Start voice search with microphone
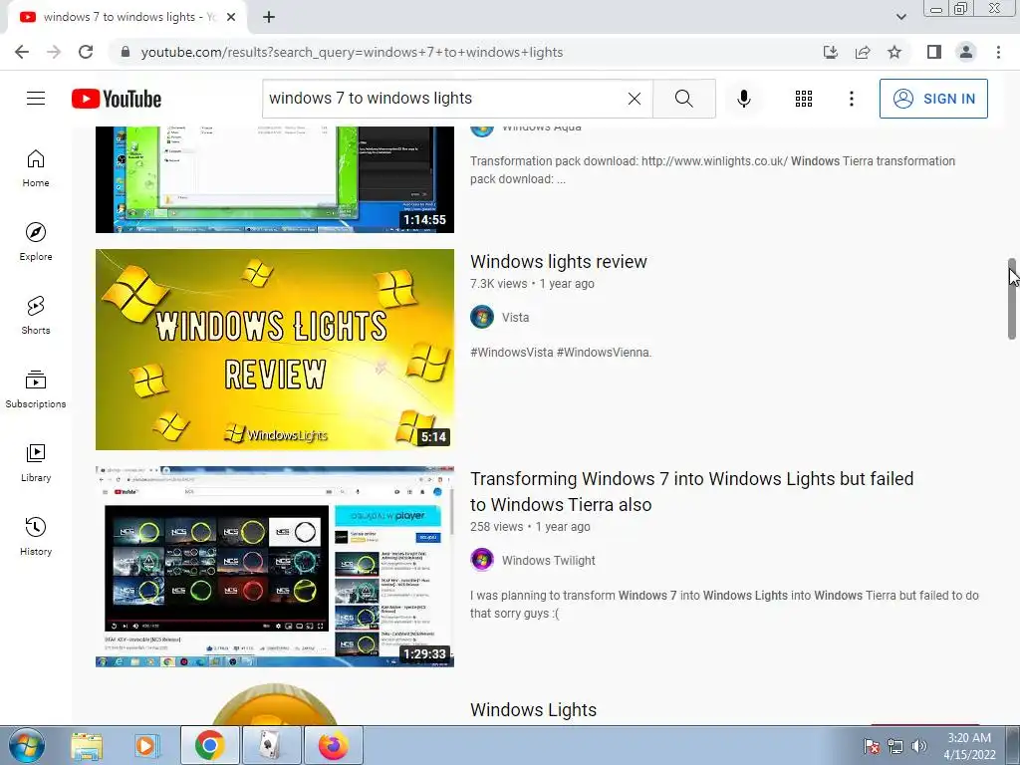1020x765 pixels. (x=744, y=99)
